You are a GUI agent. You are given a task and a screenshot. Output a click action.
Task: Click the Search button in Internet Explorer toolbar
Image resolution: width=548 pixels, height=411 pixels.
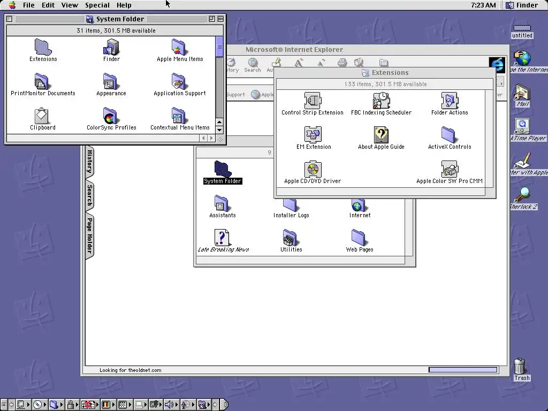pyautogui.click(x=253, y=65)
